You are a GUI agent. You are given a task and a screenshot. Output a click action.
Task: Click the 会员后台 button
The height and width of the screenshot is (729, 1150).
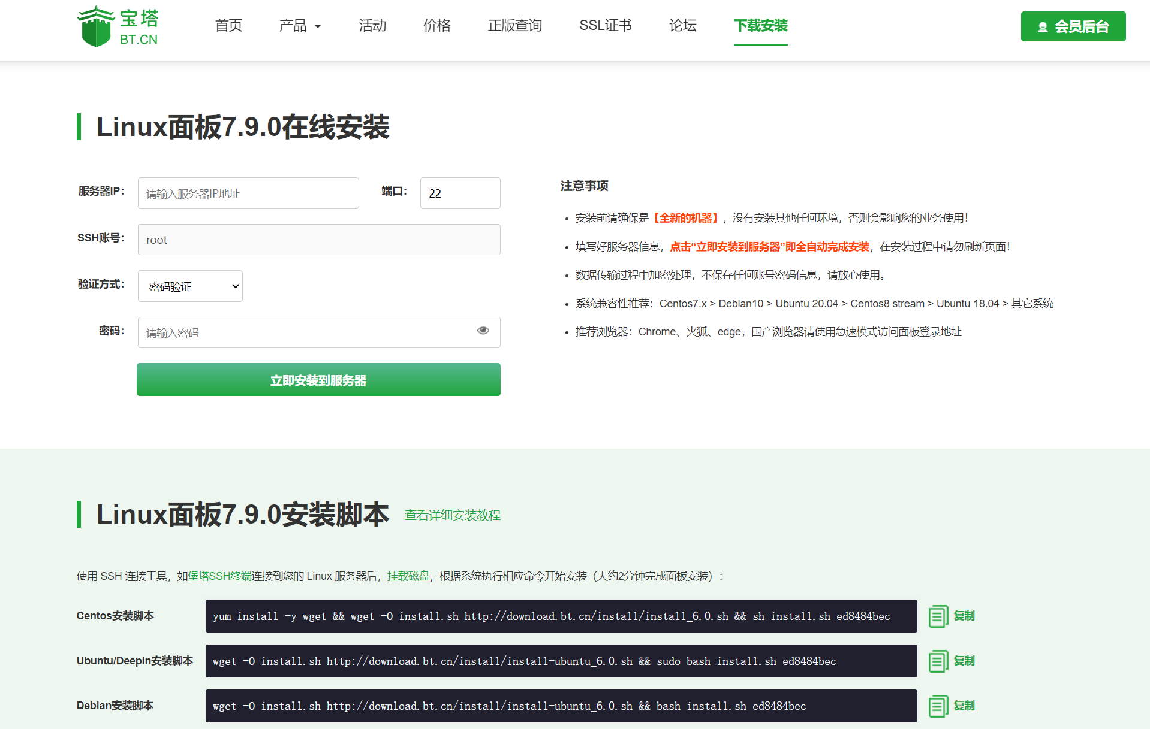1073,26
